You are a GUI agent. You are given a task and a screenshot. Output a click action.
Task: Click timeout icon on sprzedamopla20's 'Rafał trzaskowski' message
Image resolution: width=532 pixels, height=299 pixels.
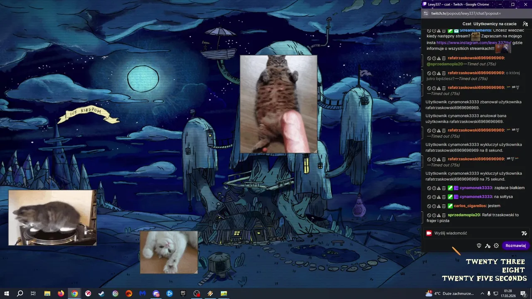point(434,215)
